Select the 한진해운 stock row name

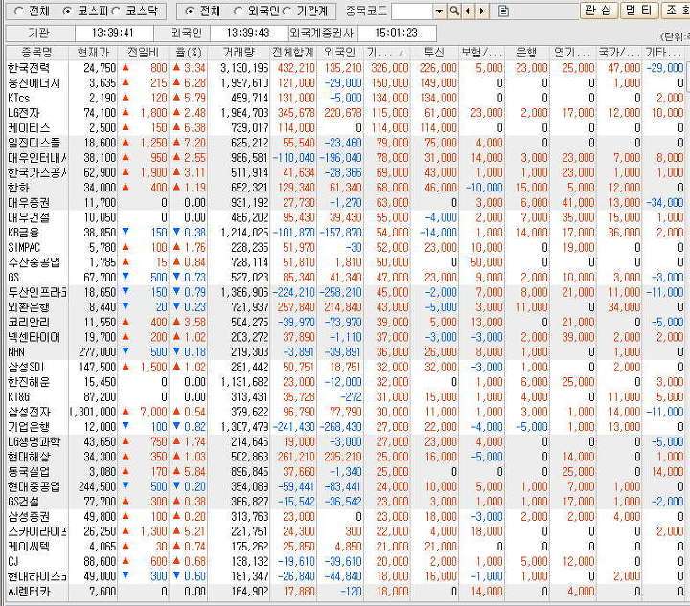[29, 382]
